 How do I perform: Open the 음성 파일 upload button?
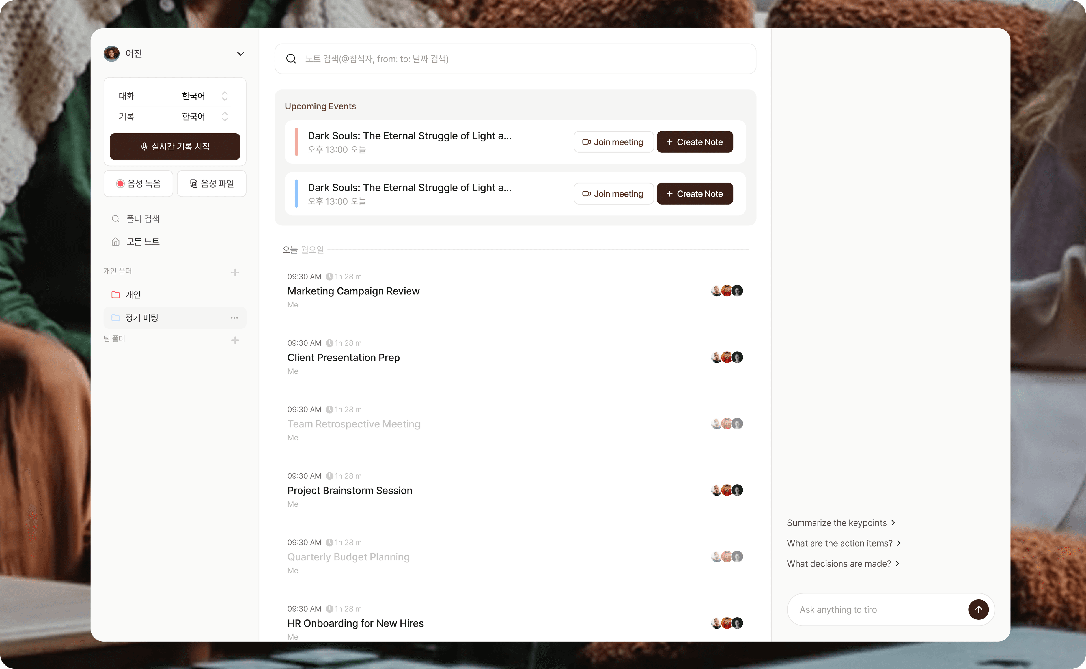(x=212, y=184)
